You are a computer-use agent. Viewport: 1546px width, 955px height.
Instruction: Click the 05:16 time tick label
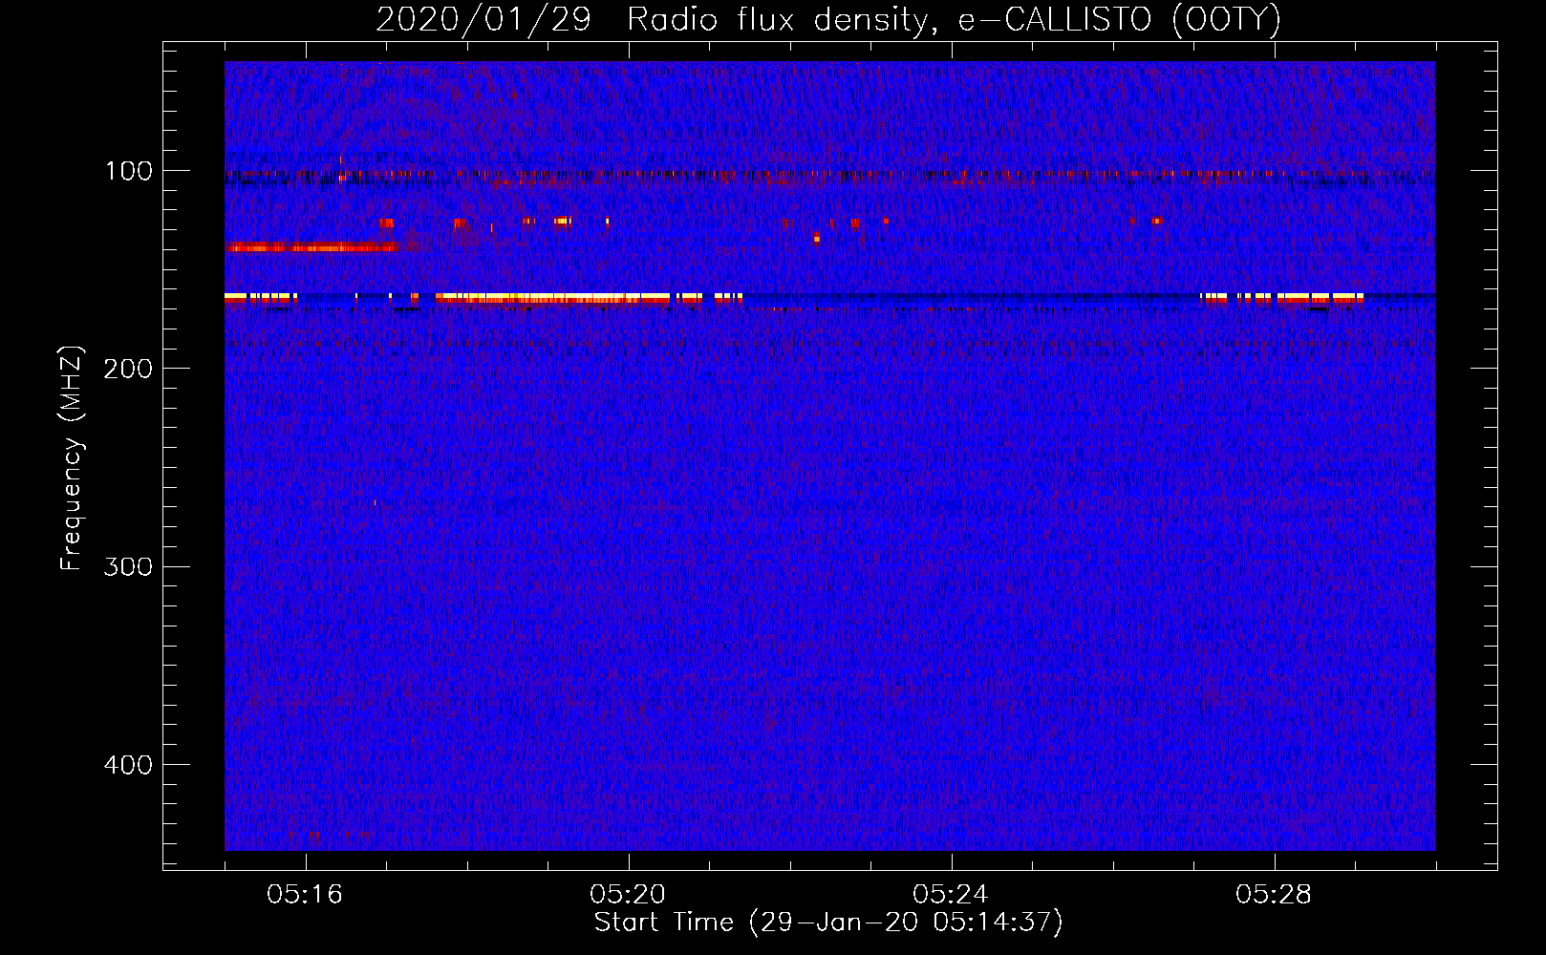305,895
